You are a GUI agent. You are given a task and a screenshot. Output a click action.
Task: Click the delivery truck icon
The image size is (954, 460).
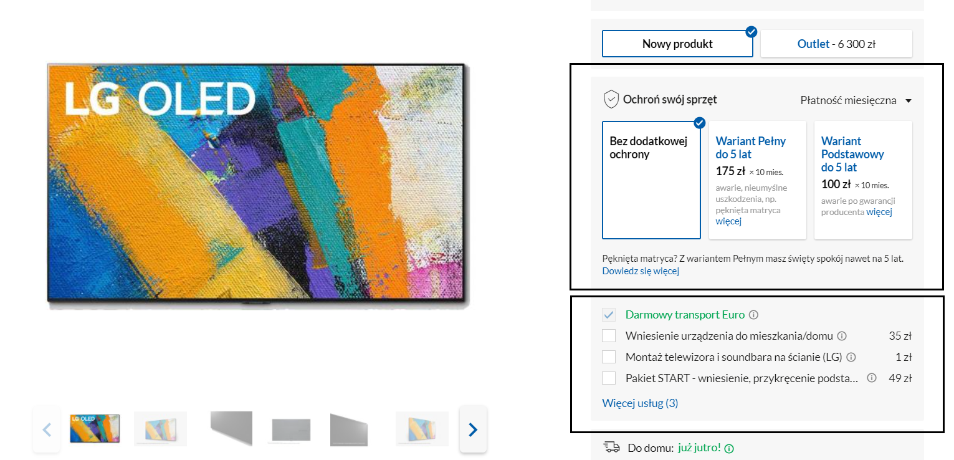click(x=612, y=447)
